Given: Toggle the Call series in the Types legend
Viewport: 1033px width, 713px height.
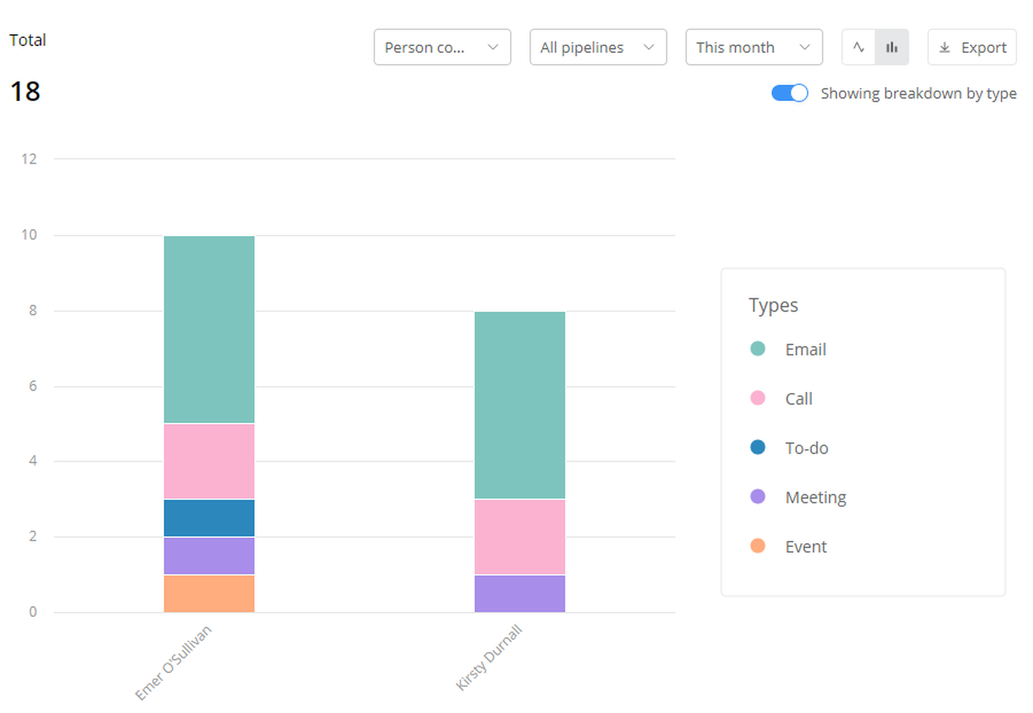Looking at the screenshot, I should [798, 398].
